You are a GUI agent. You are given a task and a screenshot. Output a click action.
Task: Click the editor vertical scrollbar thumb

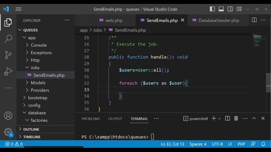click(x=268, y=83)
